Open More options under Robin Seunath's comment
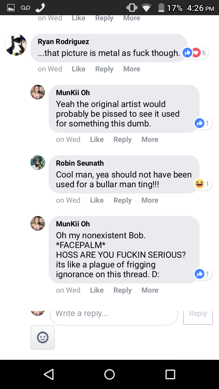Screen dimensions: 219x389 click(x=150, y=200)
